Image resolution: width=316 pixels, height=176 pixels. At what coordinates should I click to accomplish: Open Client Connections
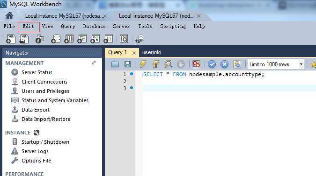[44, 82]
